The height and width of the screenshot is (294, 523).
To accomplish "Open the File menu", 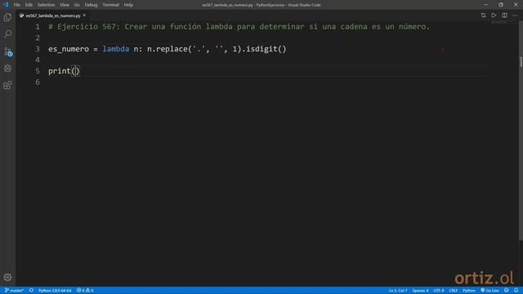I will 17,5.
